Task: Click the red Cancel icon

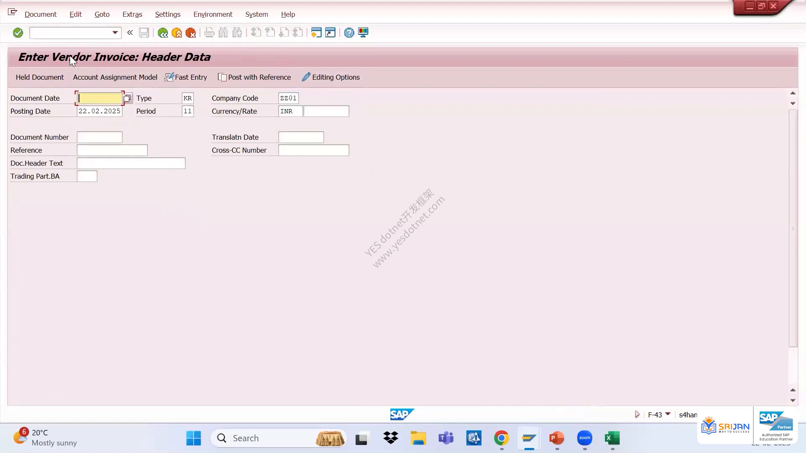Action: click(x=191, y=33)
